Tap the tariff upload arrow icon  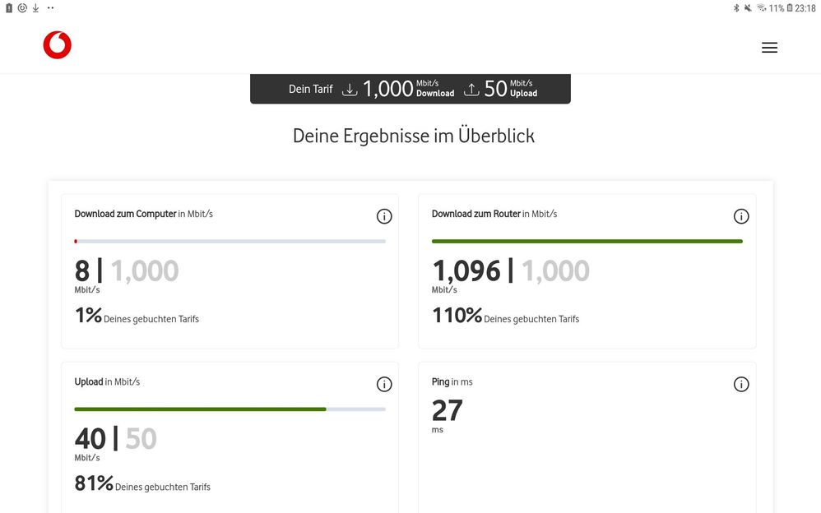pos(471,90)
